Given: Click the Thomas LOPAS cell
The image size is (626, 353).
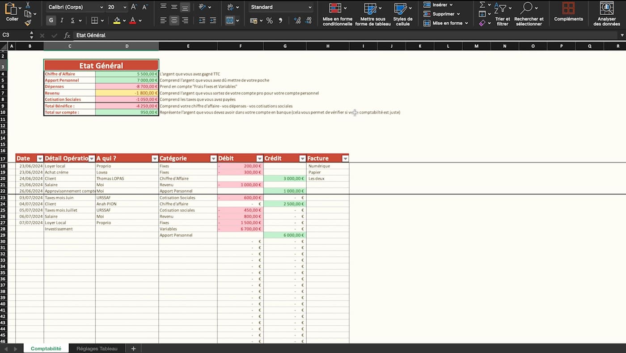Looking at the screenshot, I should (x=127, y=179).
